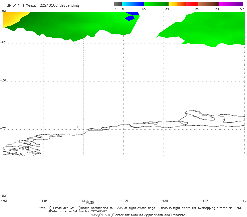Viewport: 247px width, 217px height.
Task: Click the color bar label '18'
Action: tap(144, 9)
